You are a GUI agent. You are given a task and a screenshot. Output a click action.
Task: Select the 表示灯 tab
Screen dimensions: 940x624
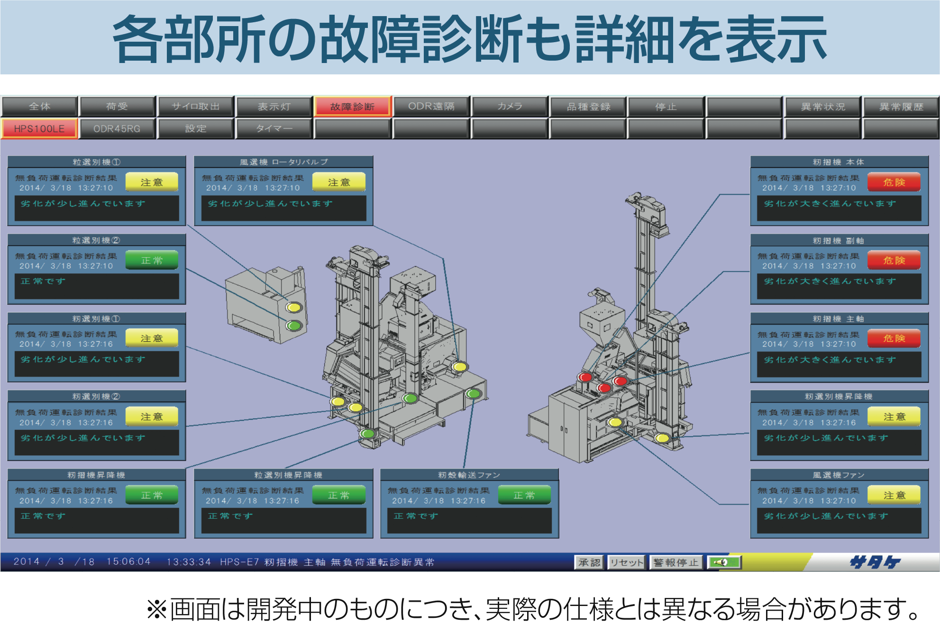click(x=274, y=107)
